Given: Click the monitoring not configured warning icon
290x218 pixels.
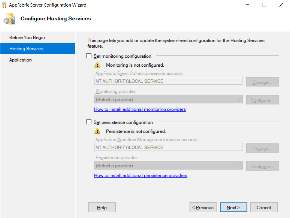Looking at the screenshot, I should click(97, 65).
